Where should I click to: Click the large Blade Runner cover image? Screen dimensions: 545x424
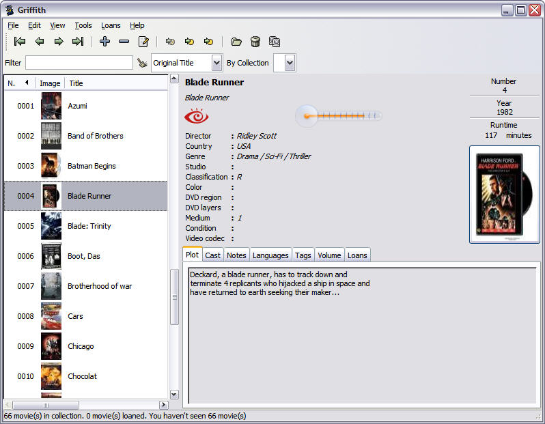coord(504,195)
